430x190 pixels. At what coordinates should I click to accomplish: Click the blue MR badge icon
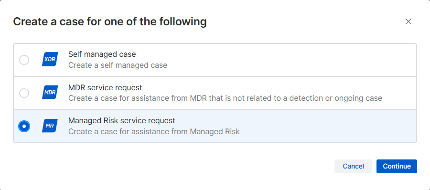50,126
